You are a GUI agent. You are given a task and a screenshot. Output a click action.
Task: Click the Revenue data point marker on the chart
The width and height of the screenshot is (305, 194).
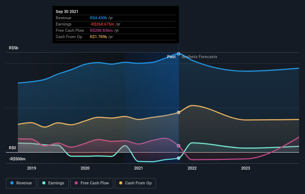(x=179, y=54)
